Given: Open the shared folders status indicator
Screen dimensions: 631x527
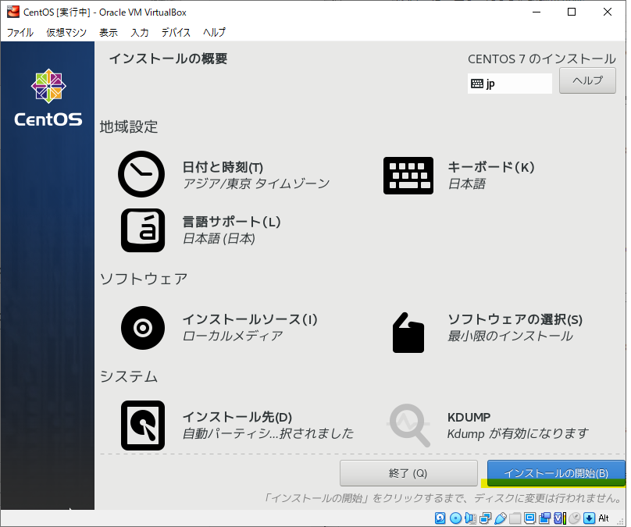Looking at the screenshot, I should click(515, 518).
